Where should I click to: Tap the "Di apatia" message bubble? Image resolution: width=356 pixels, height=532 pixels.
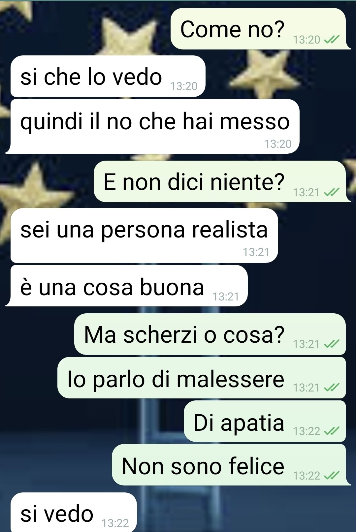[265, 421]
